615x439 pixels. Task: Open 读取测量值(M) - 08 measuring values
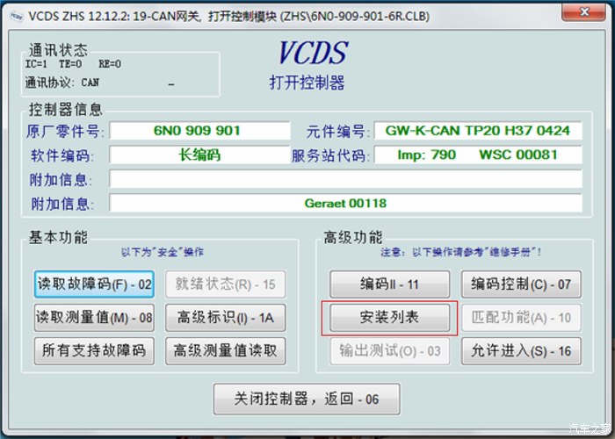pyautogui.click(x=94, y=318)
